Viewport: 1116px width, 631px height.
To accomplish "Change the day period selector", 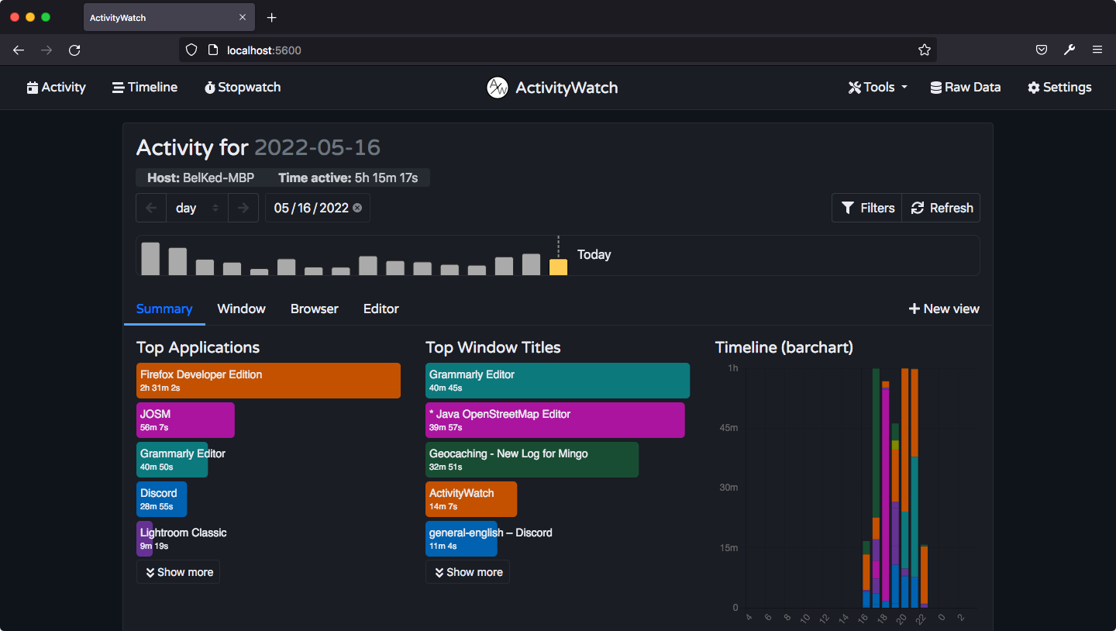I will tap(197, 208).
